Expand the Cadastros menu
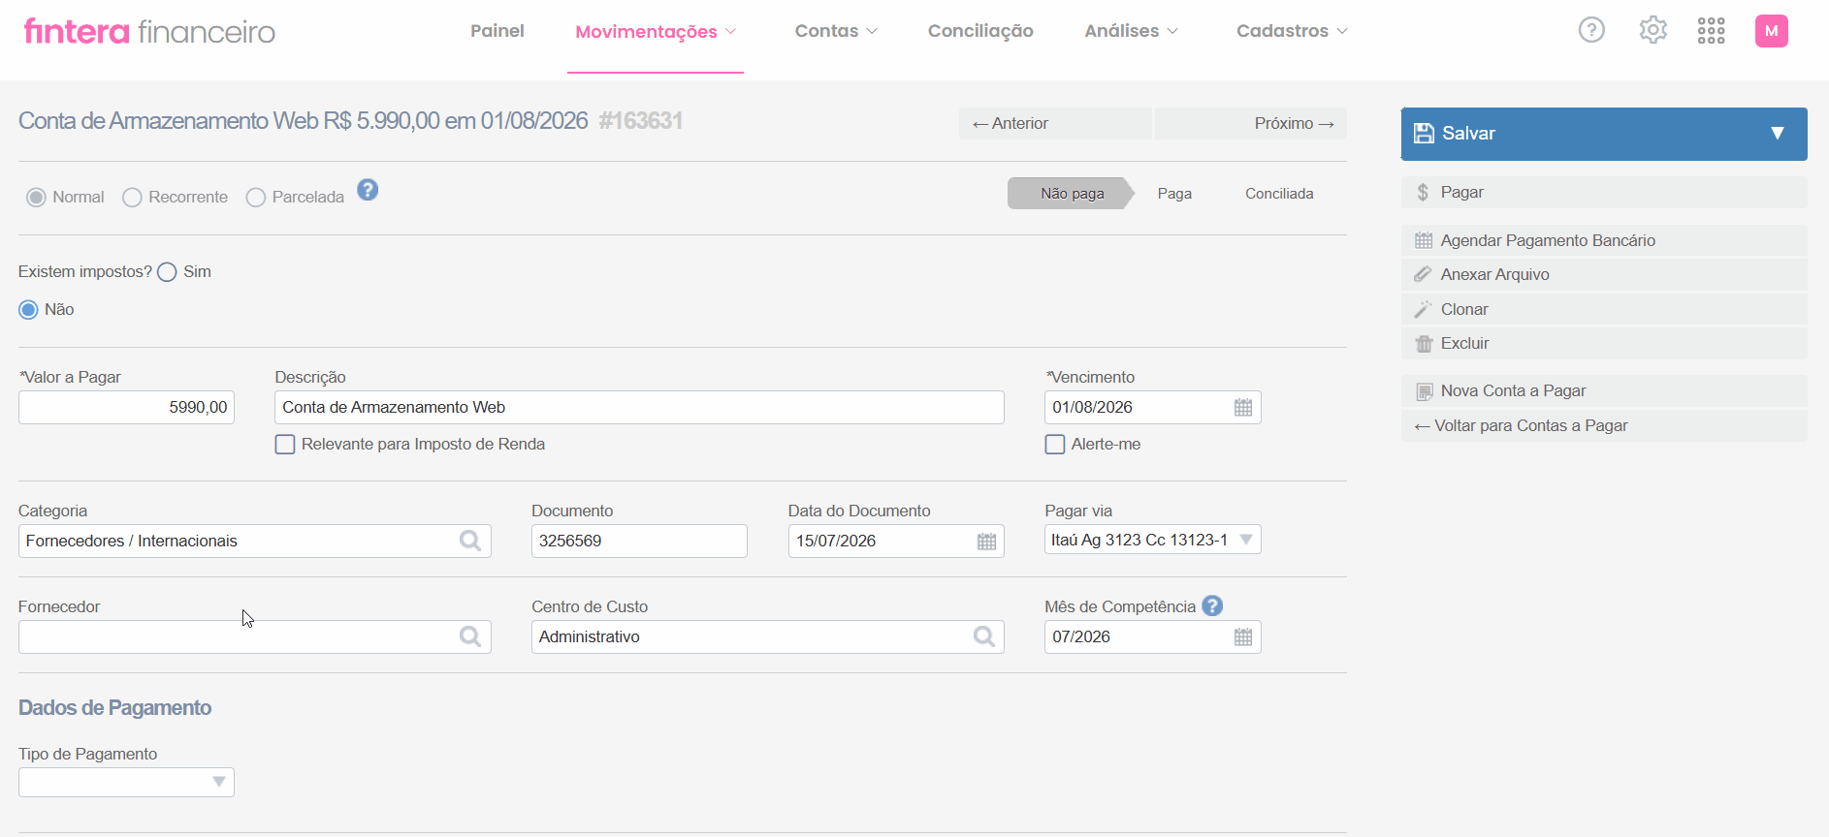 click(1292, 31)
